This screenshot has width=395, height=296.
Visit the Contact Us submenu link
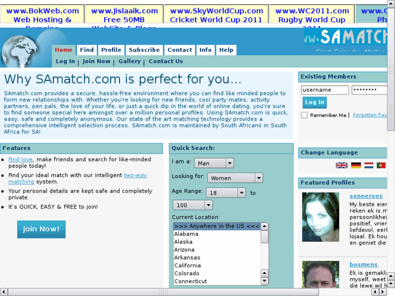tap(166, 61)
